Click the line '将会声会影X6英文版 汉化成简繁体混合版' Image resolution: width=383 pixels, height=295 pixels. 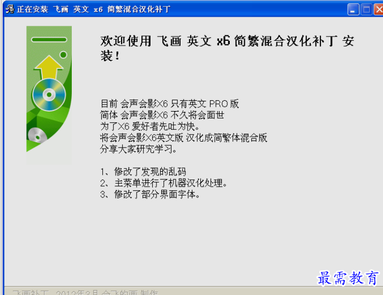tap(184, 137)
